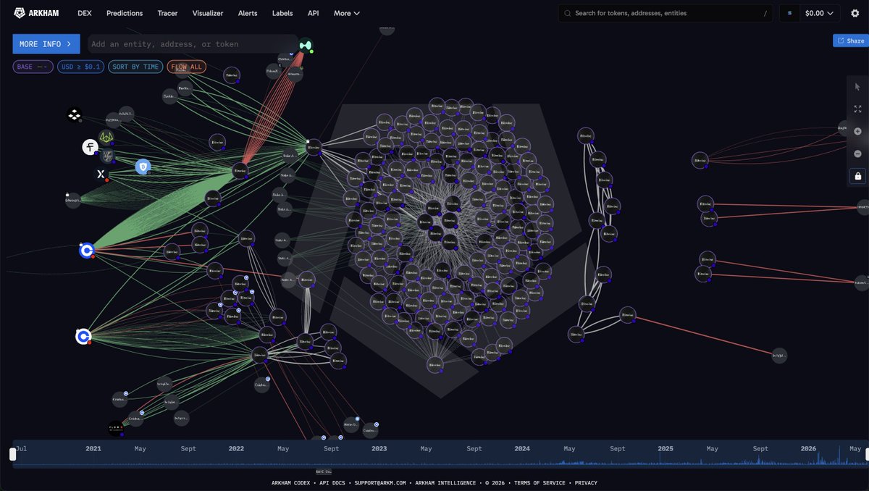The image size is (869, 491).
Task: Click the magnifier icon in the search bar
Action: coord(567,13)
